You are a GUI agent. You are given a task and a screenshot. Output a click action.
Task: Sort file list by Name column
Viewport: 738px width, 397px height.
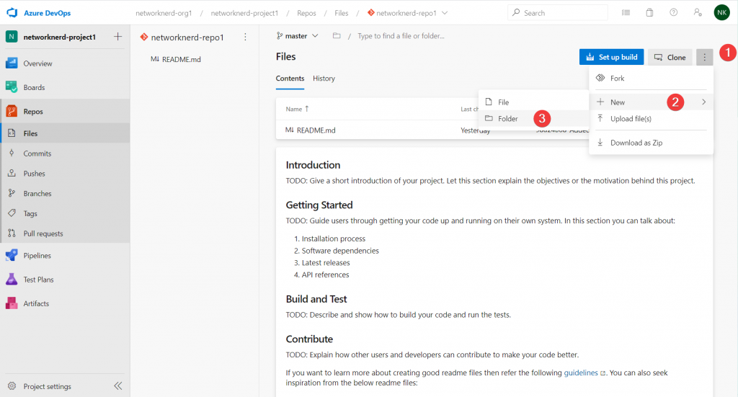coord(297,109)
